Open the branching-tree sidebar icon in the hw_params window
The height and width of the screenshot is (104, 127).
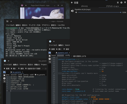pos(4,81)
